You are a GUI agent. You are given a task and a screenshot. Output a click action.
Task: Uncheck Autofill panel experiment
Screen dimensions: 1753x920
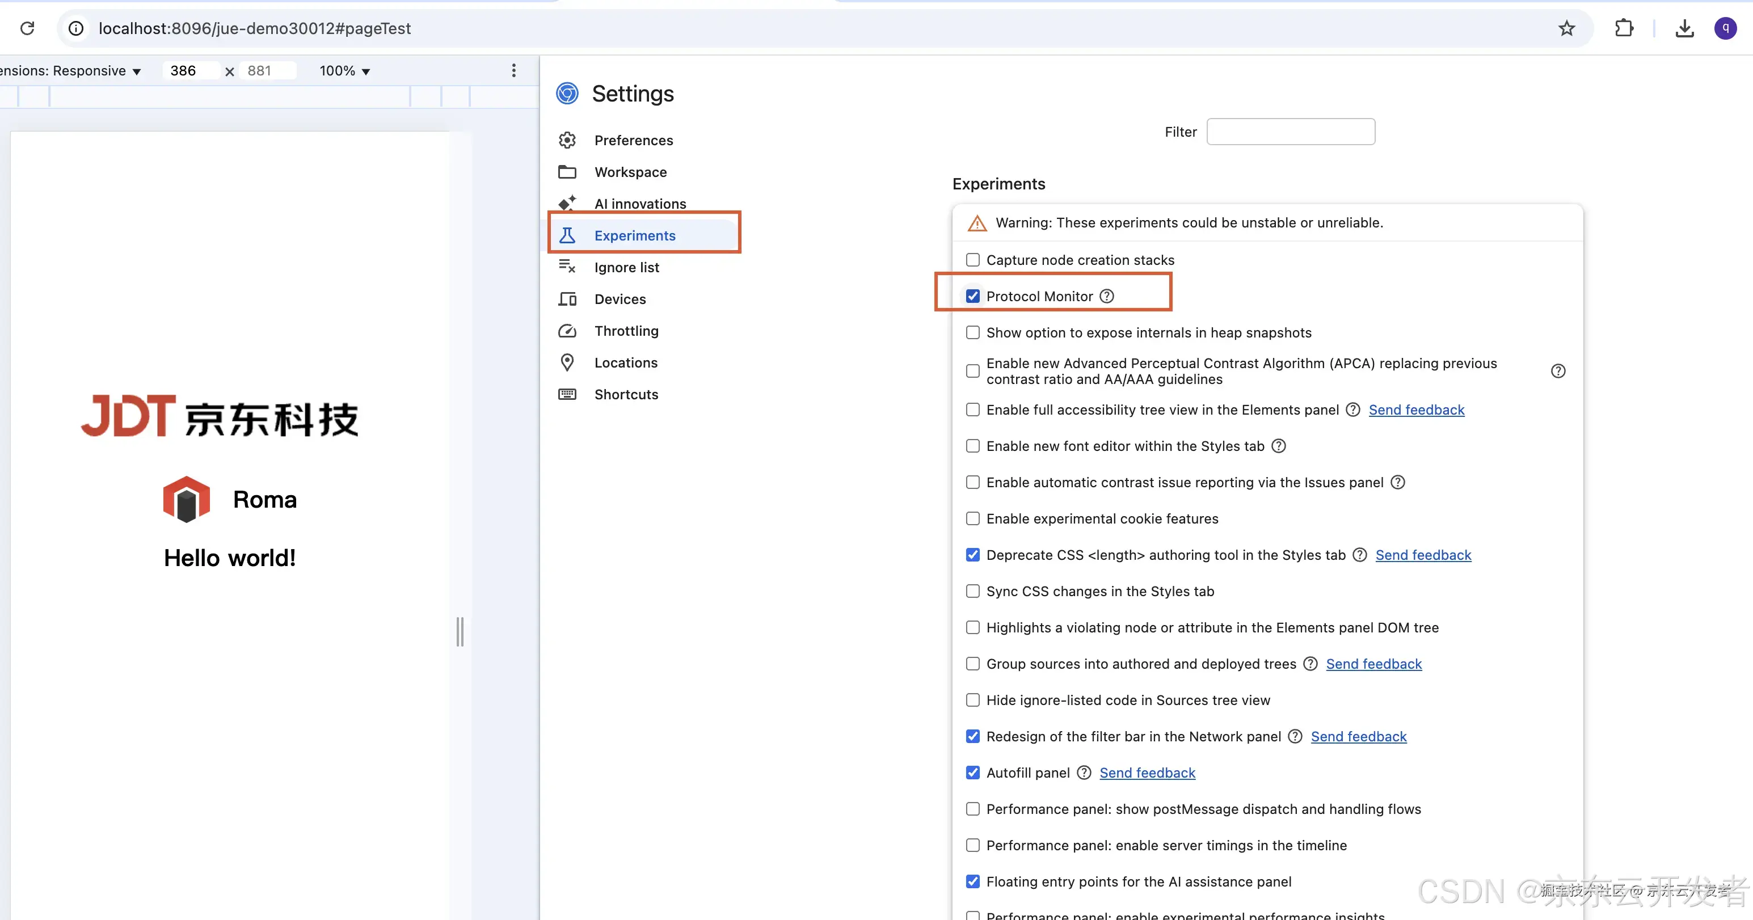point(972,773)
